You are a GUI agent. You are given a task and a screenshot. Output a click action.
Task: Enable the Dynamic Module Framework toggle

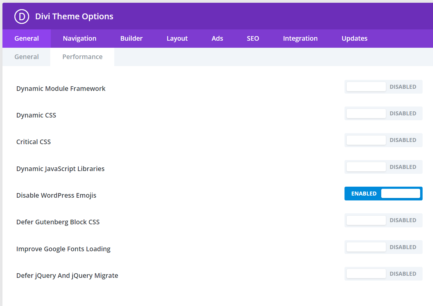pyautogui.click(x=383, y=87)
